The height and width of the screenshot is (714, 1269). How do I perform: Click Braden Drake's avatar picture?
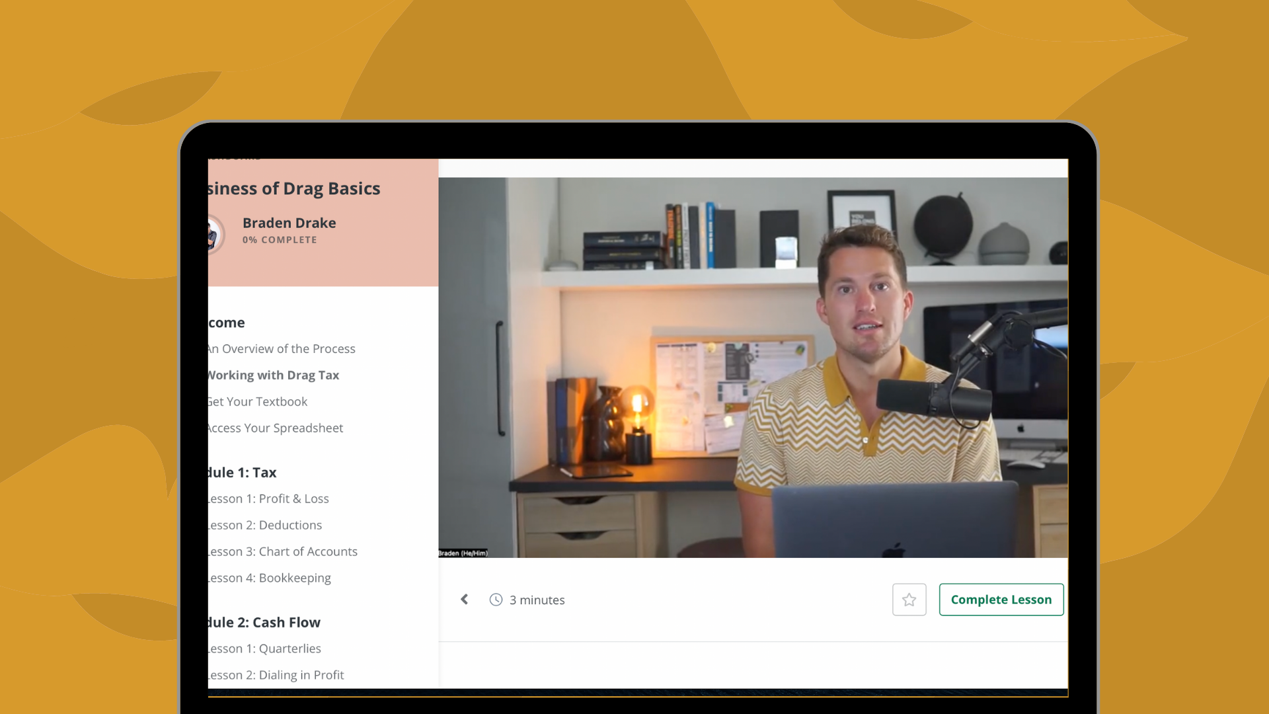[214, 234]
